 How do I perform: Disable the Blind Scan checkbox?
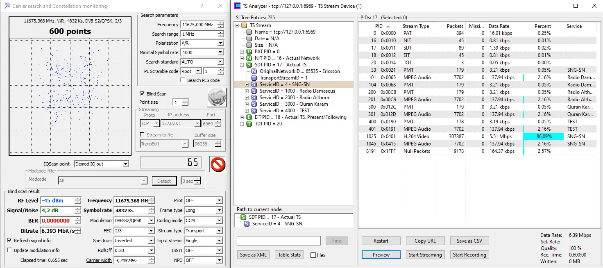click(142, 93)
